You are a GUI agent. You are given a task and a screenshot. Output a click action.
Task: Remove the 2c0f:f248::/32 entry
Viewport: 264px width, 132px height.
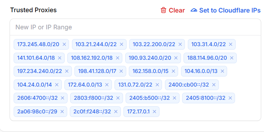pyautogui.click(x=116, y=112)
